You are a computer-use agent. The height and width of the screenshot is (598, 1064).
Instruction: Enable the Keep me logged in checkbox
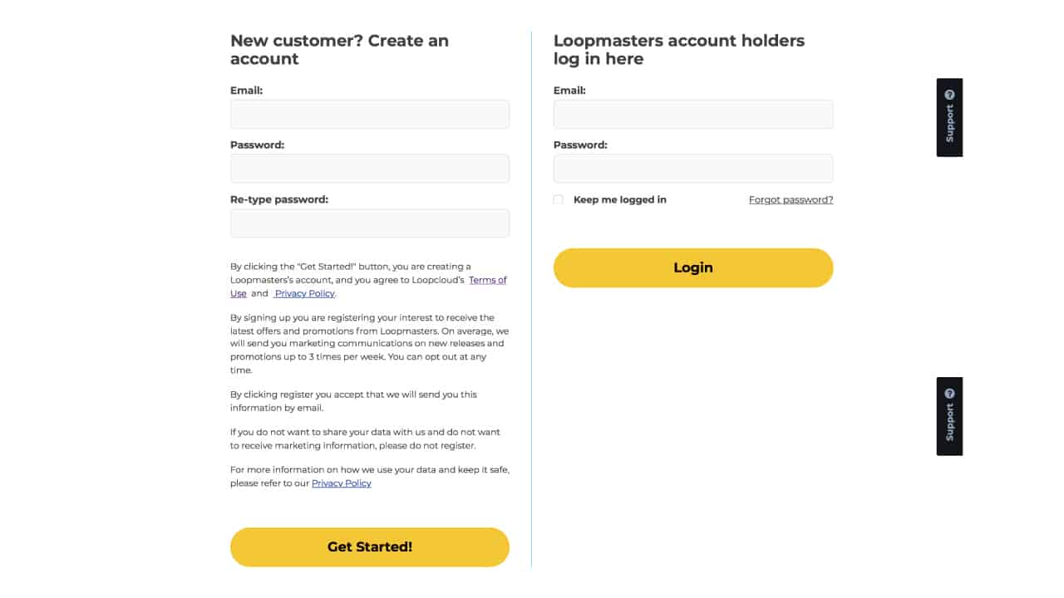coord(559,199)
